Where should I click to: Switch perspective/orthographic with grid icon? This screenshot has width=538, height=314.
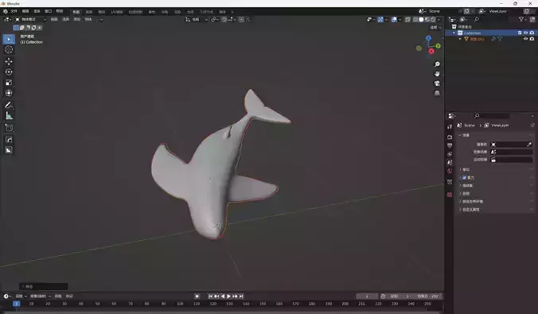(x=437, y=93)
